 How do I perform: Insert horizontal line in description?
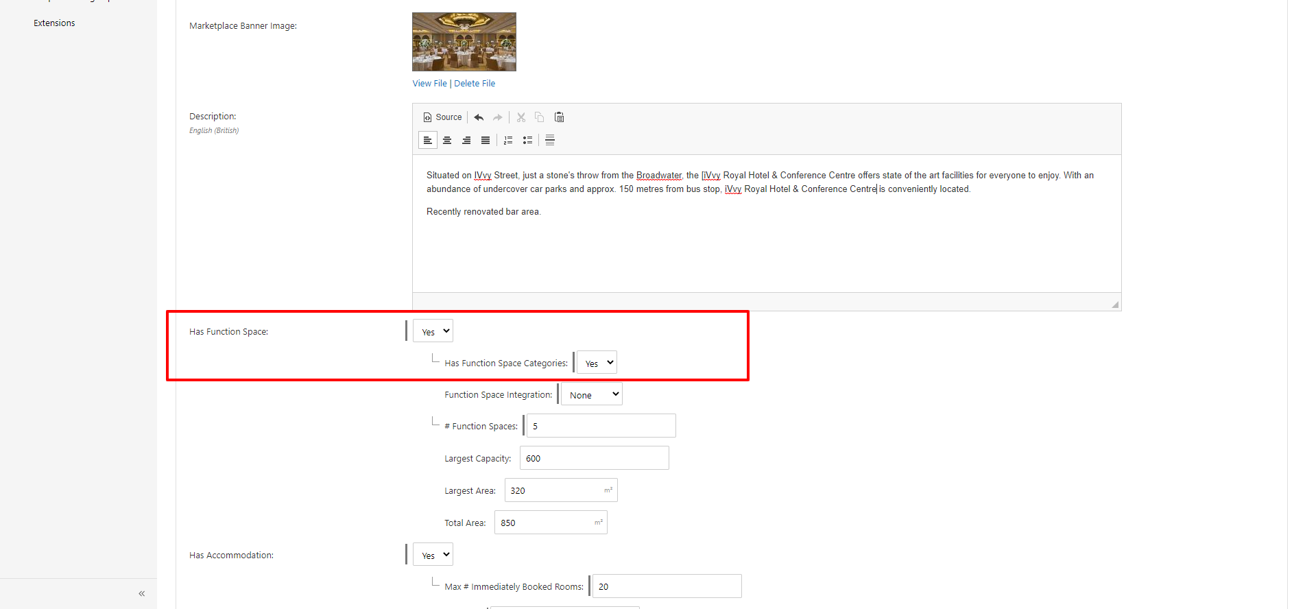click(550, 140)
